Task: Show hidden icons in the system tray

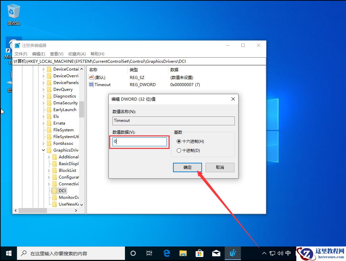Action: [264, 253]
